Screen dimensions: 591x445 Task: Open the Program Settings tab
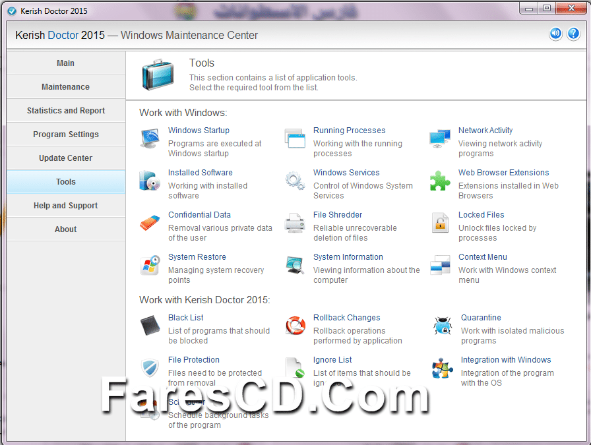tap(65, 134)
